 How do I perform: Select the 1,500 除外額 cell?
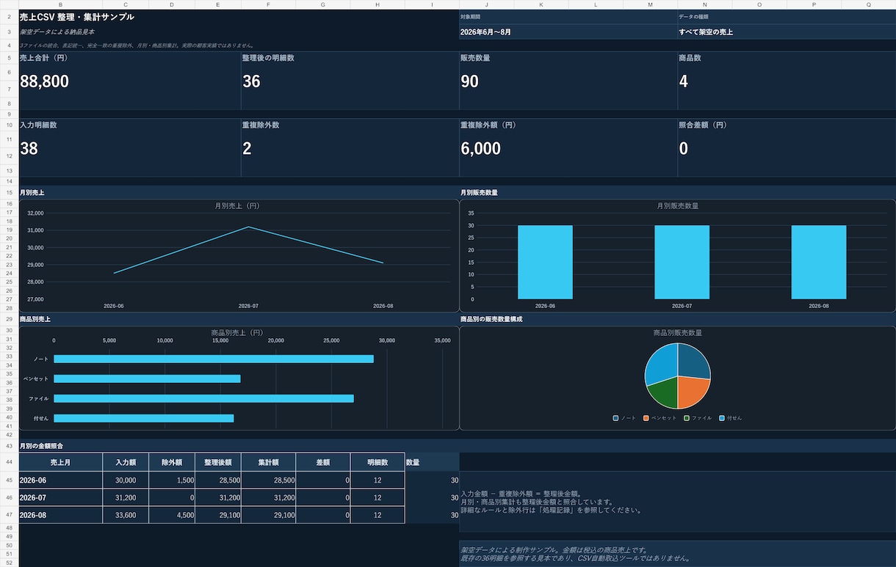(x=172, y=480)
